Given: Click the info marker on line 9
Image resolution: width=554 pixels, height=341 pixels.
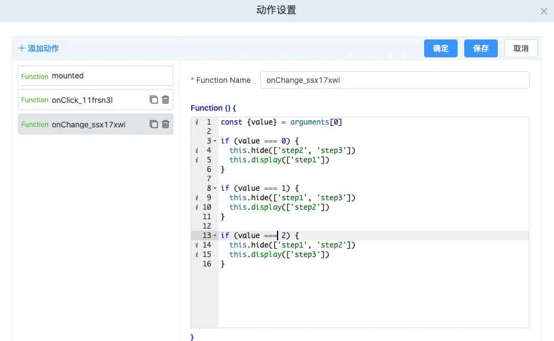Looking at the screenshot, I should pyautogui.click(x=196, y=197).
